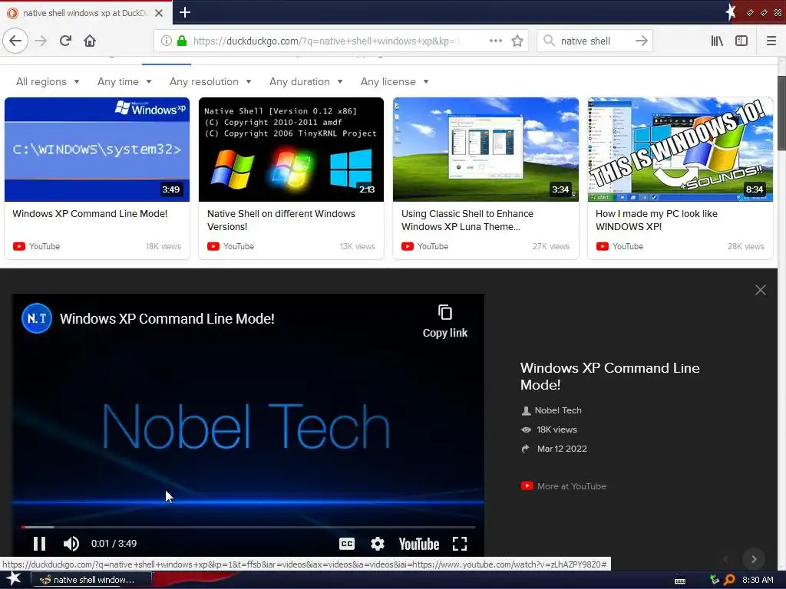The height and width of the screenshot is (589, 786).
Task: Expand the Any duration filter
Action: click(305, 81)
